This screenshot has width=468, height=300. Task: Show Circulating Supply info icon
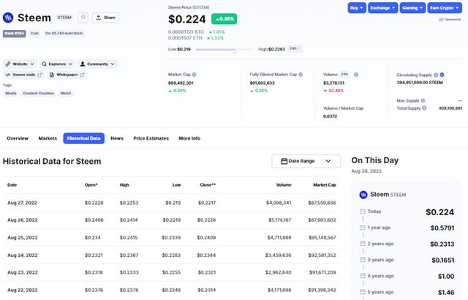436,75
